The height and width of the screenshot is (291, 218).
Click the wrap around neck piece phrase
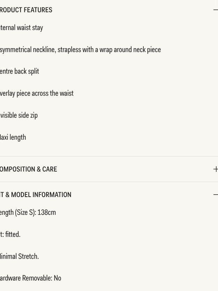(x=130, y=50)
